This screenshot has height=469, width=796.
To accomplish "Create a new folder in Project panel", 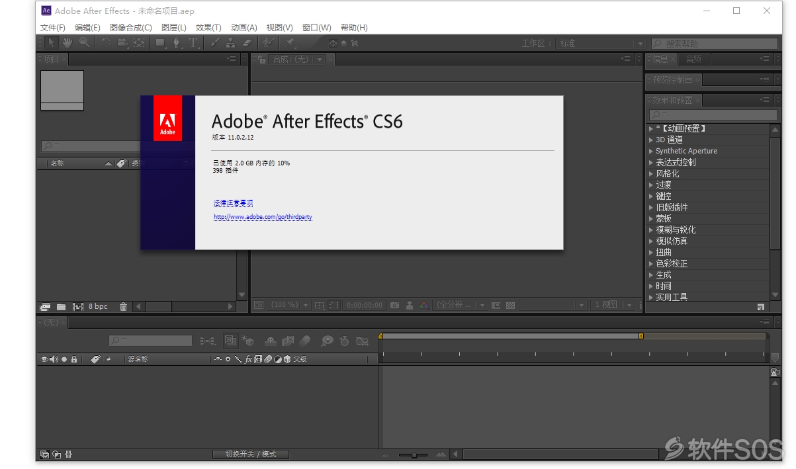I will tap(61, 306).
